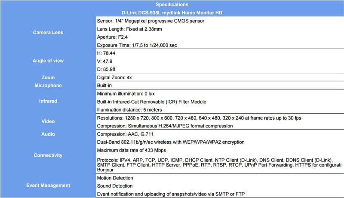Screen dimensions: 344x198
Task: Select 'Built-in Infrared-Cut Removable (ICR) Filter Module'
Action: point(152,102)
